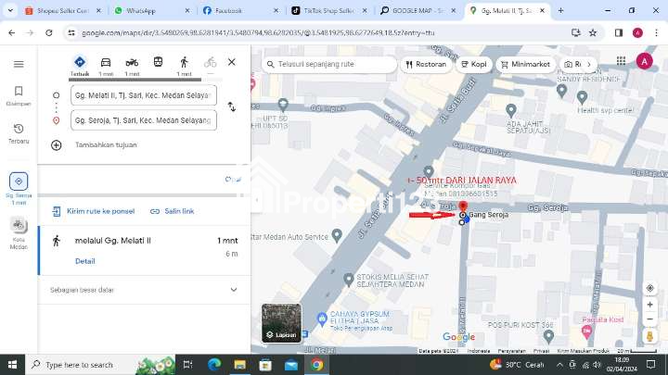Show hidden system tray icons
Image resolution: width=668 pixels, height=375 pixels.
coord(559,365)
